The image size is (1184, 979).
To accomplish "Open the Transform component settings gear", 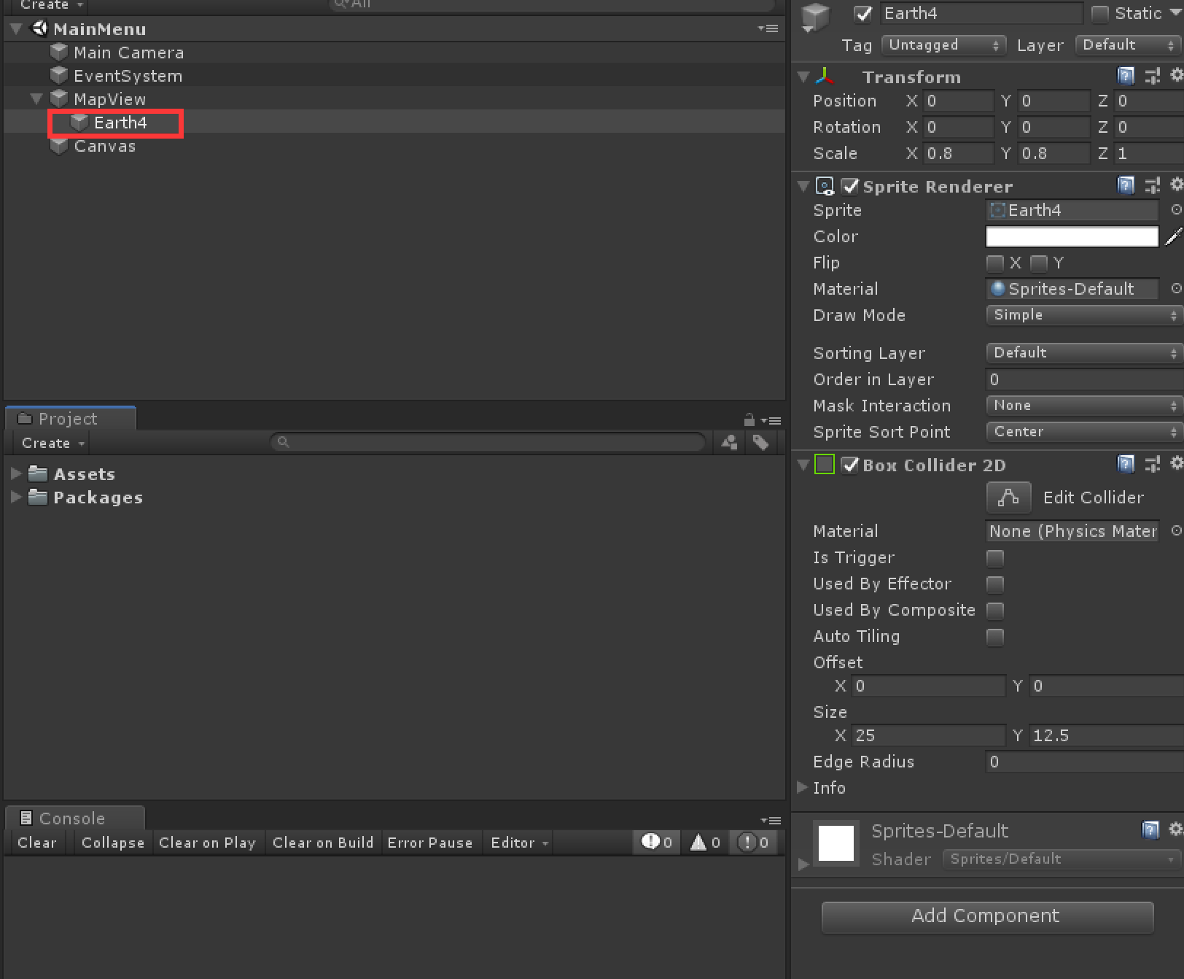I will coord(1177,75).
